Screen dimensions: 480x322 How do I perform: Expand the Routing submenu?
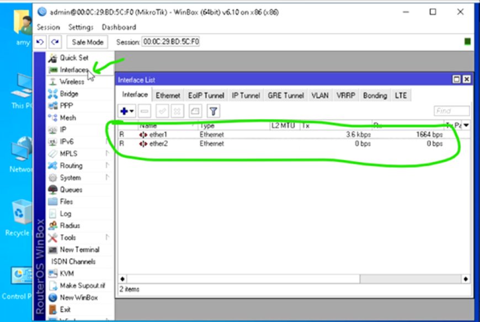pos(107,165)
